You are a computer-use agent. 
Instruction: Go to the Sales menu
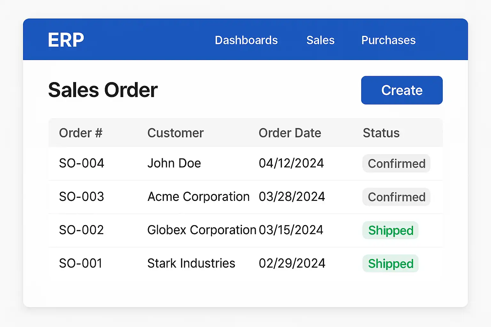coord(320,40)
